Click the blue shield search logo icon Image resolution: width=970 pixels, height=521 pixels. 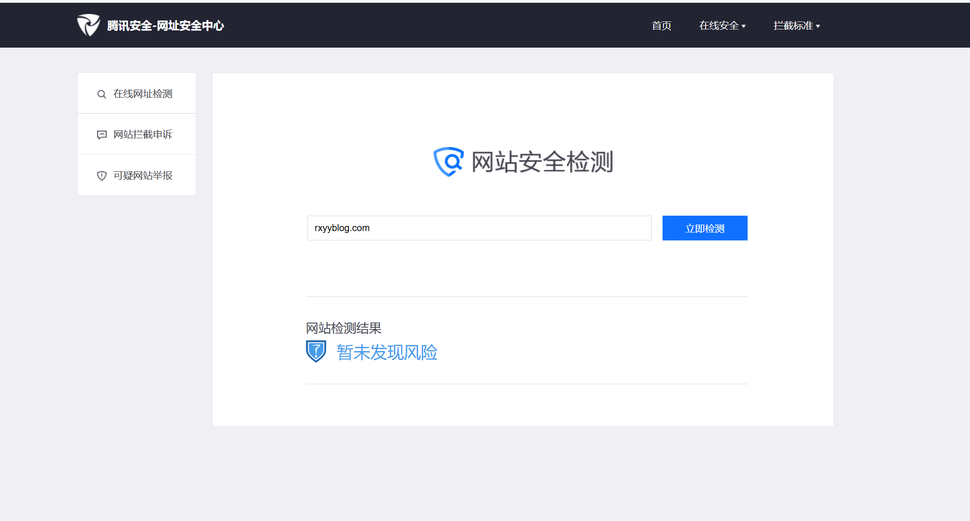[449, 162]
